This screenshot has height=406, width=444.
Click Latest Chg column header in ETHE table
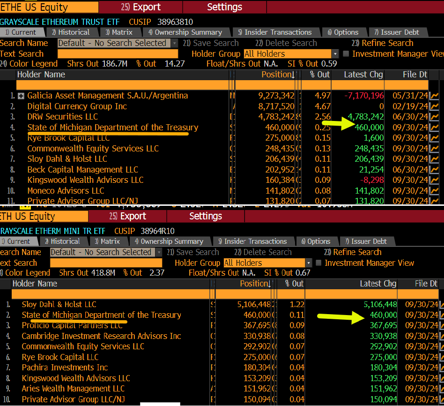click(x=363, y=75)
